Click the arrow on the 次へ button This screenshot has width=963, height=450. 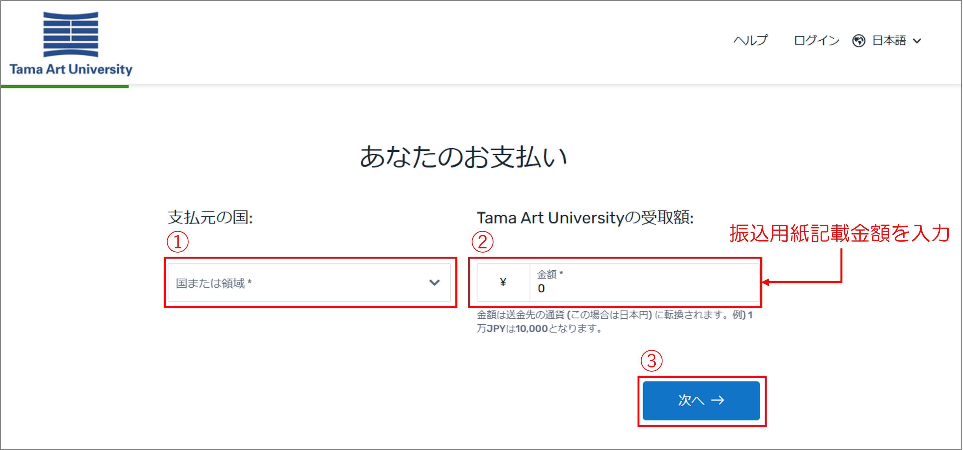[717, 400]
